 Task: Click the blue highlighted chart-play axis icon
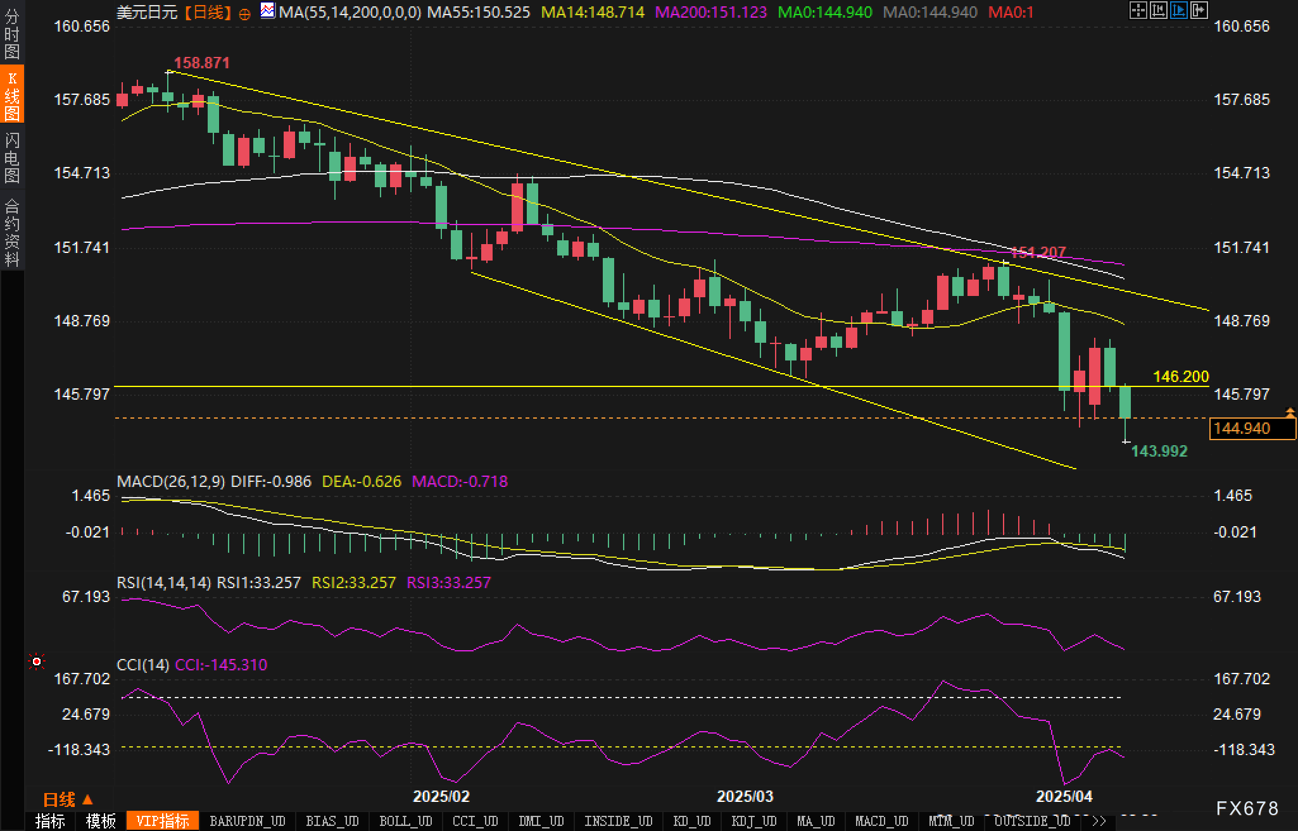1178,10
